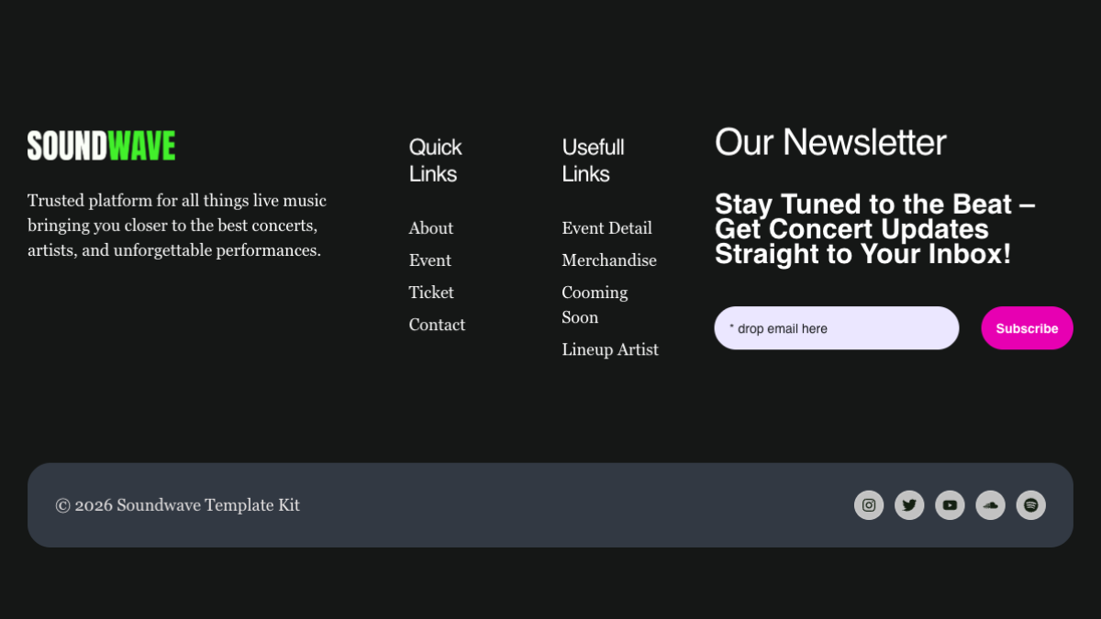
Task: Click the Spotify icon in footer
Action: coord(1030,505)
